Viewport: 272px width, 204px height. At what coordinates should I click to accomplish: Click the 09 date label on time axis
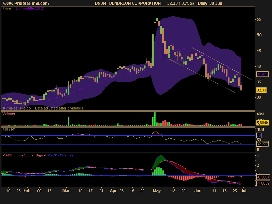pyautogui.click(x=39, y=191)
